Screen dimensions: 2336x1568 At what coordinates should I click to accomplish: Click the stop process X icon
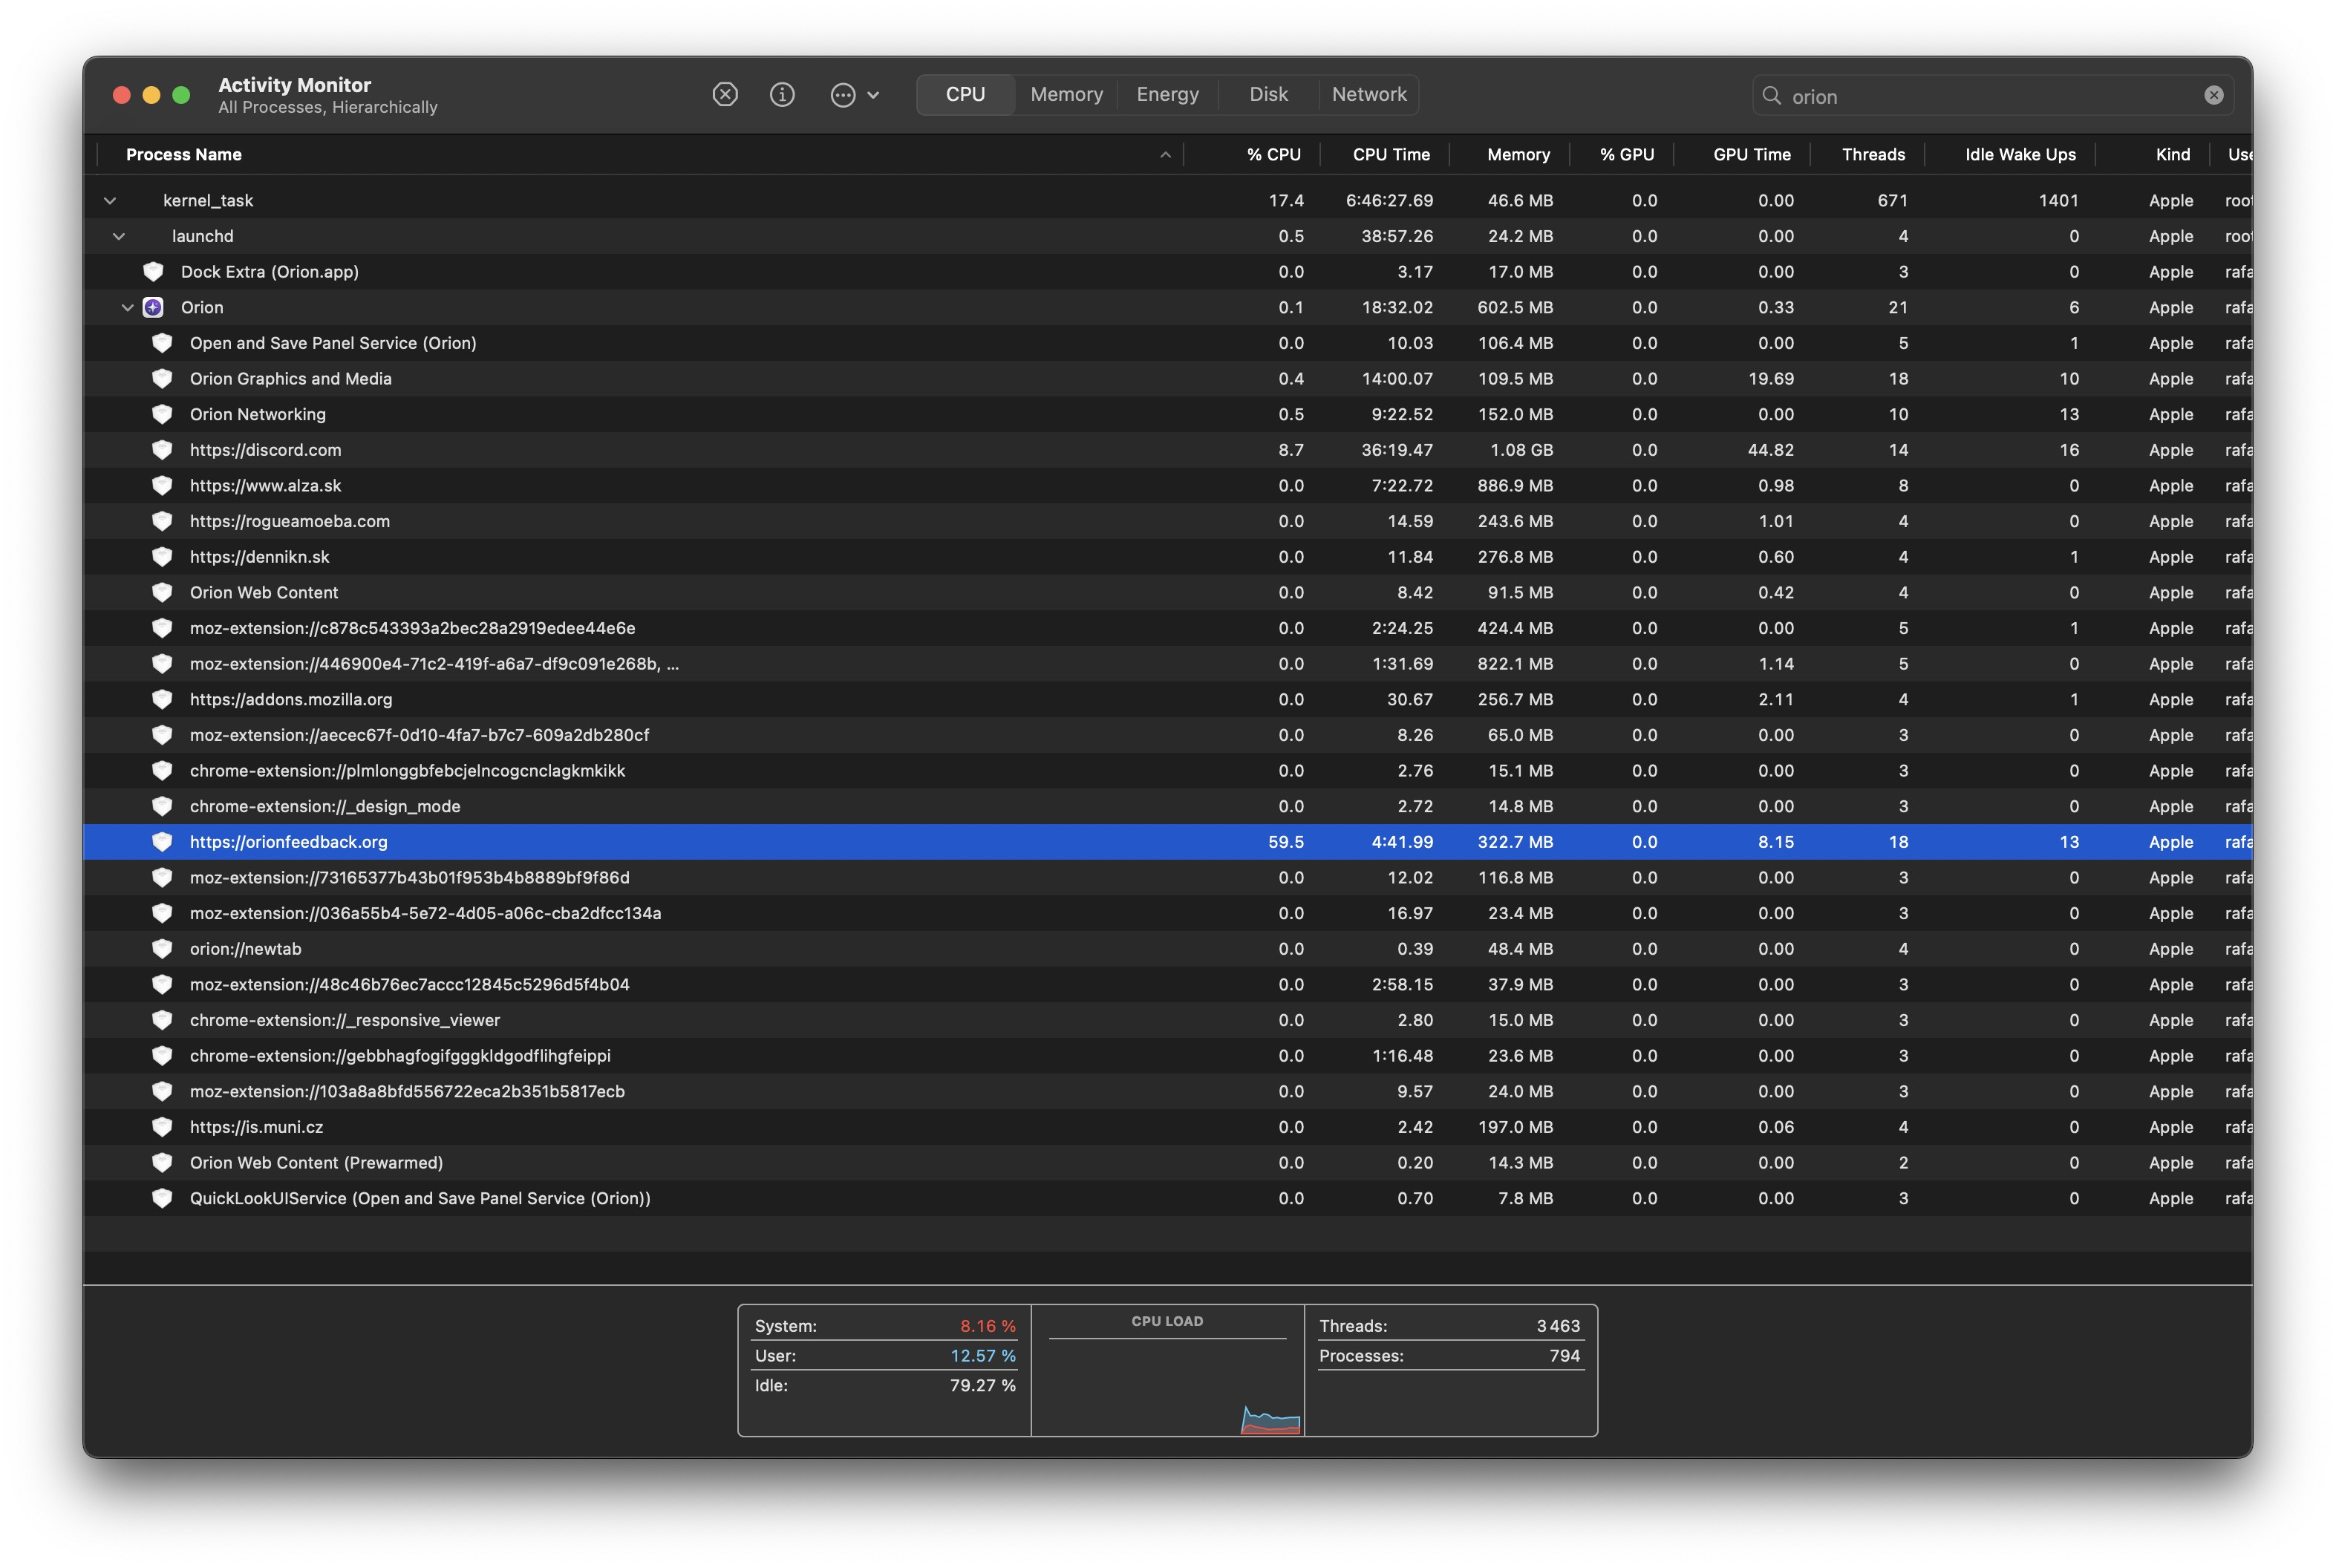725,95
